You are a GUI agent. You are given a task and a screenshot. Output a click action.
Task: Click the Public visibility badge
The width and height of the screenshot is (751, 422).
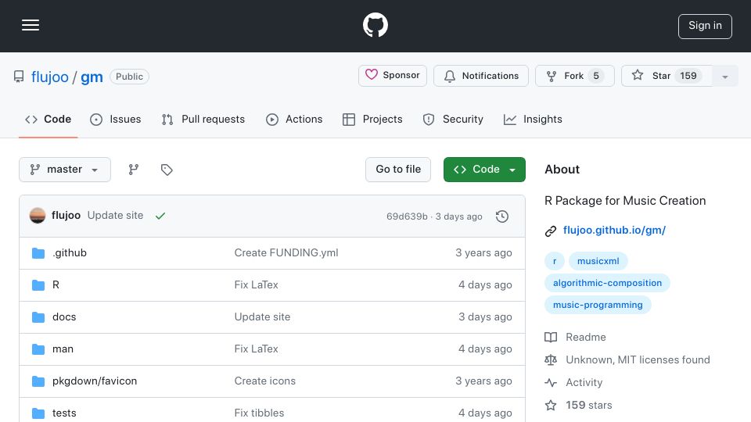coord(129,77)
